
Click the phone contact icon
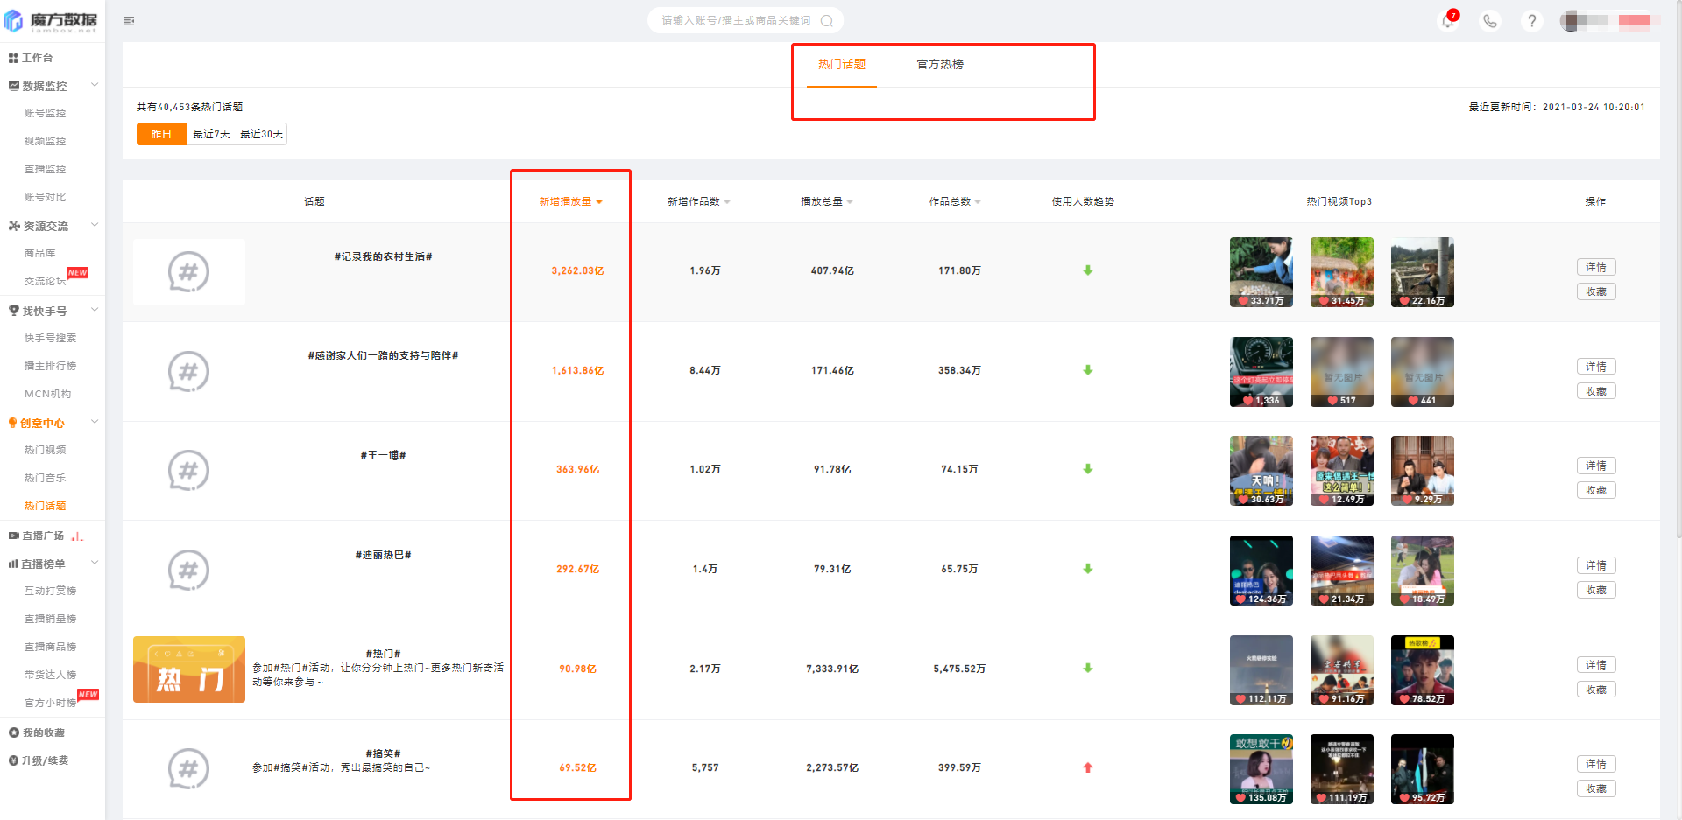tap(1489, 21)
